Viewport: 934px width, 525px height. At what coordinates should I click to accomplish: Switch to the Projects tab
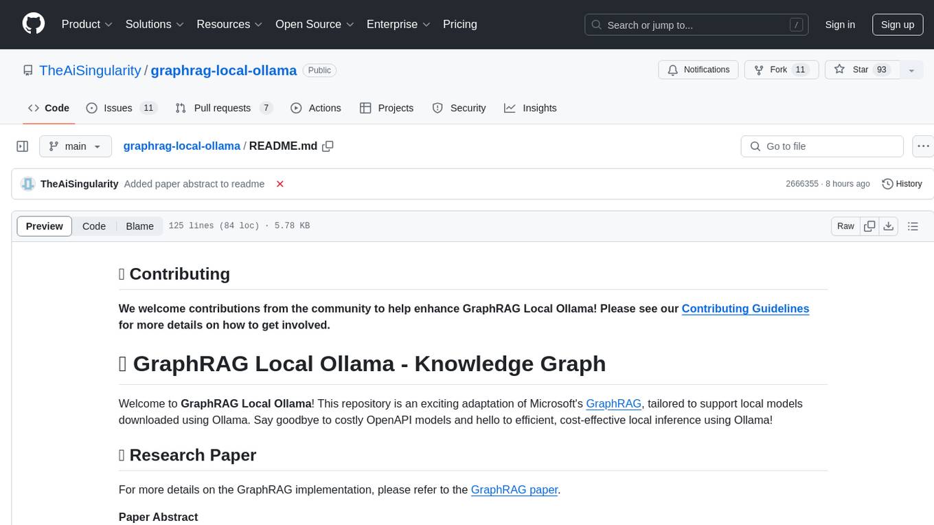pos(387,108)
